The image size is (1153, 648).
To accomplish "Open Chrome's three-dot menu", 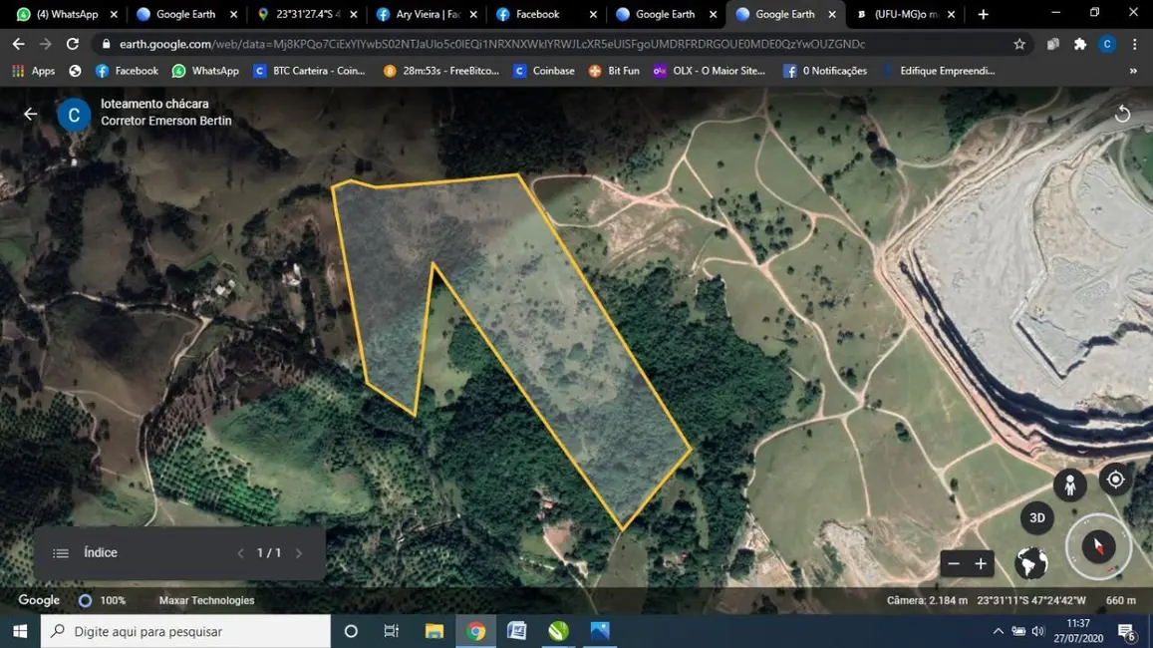I will pyautogui.click(x=1135, y=44).
